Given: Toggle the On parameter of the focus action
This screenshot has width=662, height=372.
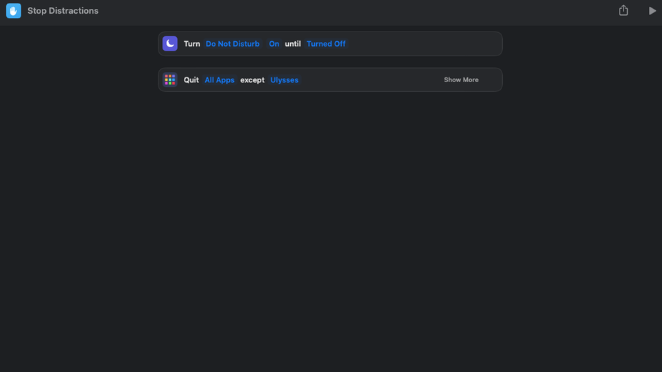Looking at the screenshot, I should [274, 44].
